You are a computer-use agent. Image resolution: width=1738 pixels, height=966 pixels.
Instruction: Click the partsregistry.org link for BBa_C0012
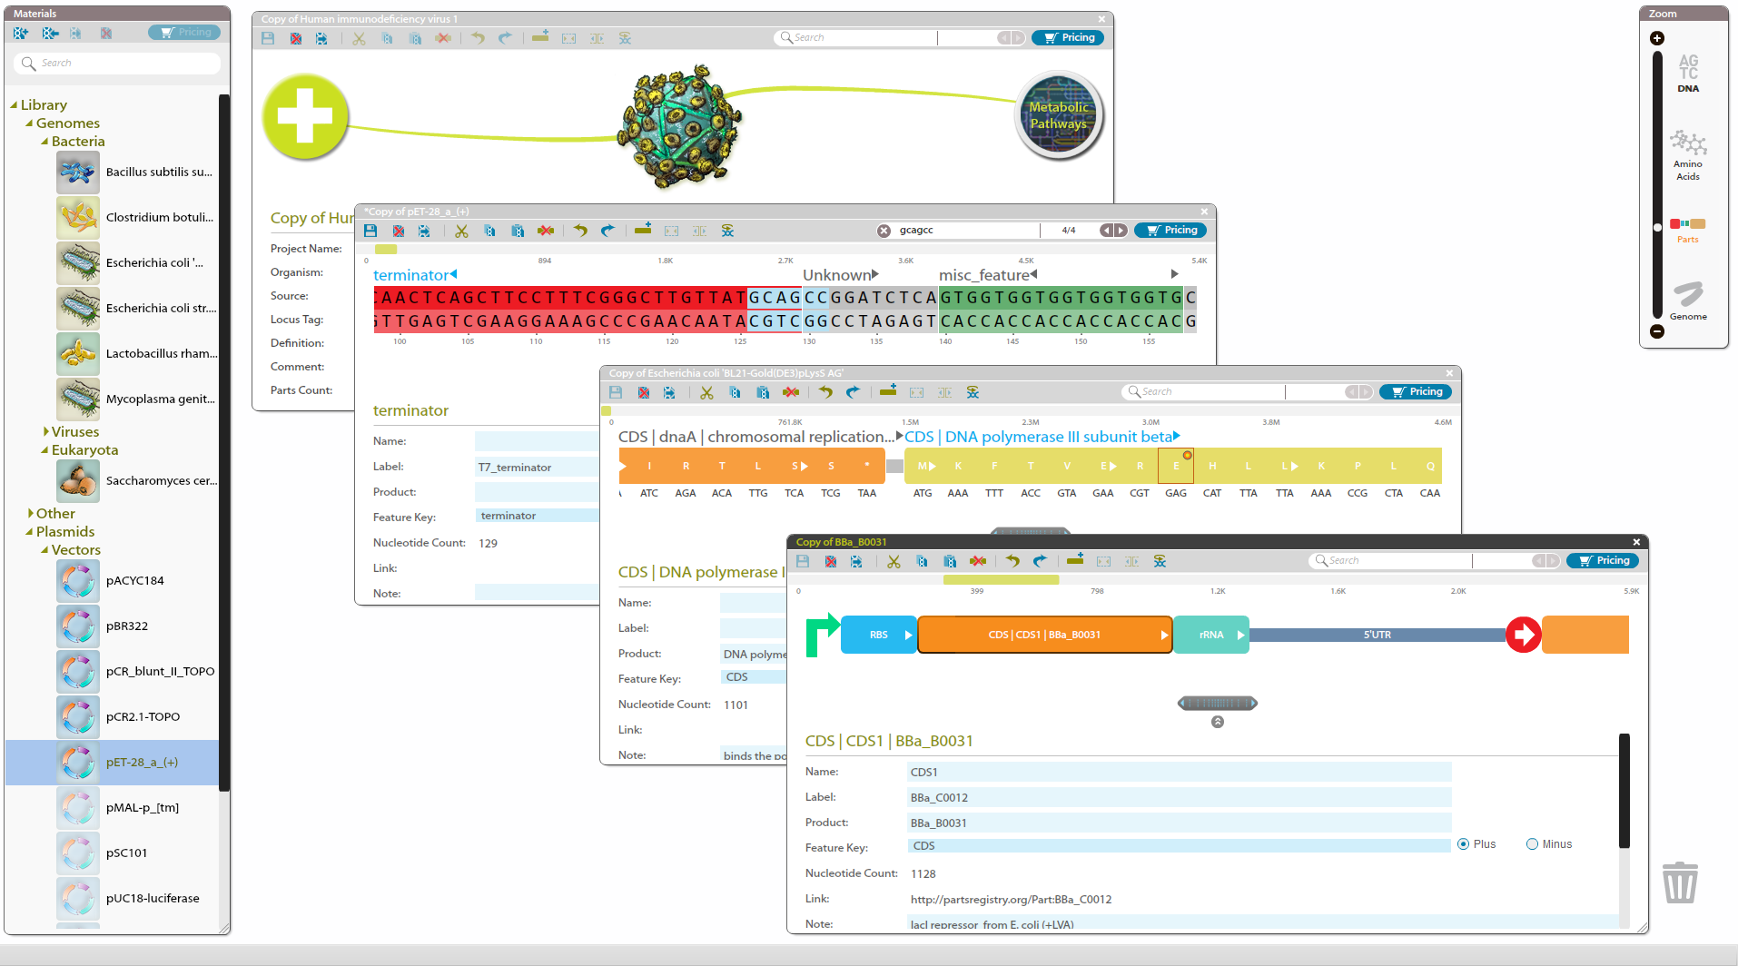[1011, 900]
